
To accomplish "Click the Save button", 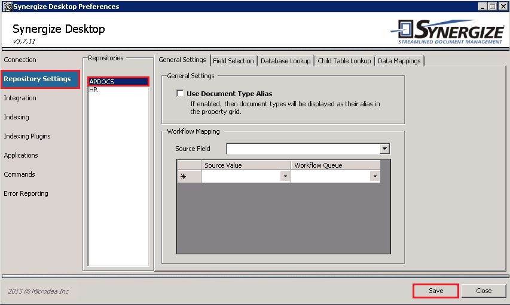I will pyautogui.click(x=436, y=291).
